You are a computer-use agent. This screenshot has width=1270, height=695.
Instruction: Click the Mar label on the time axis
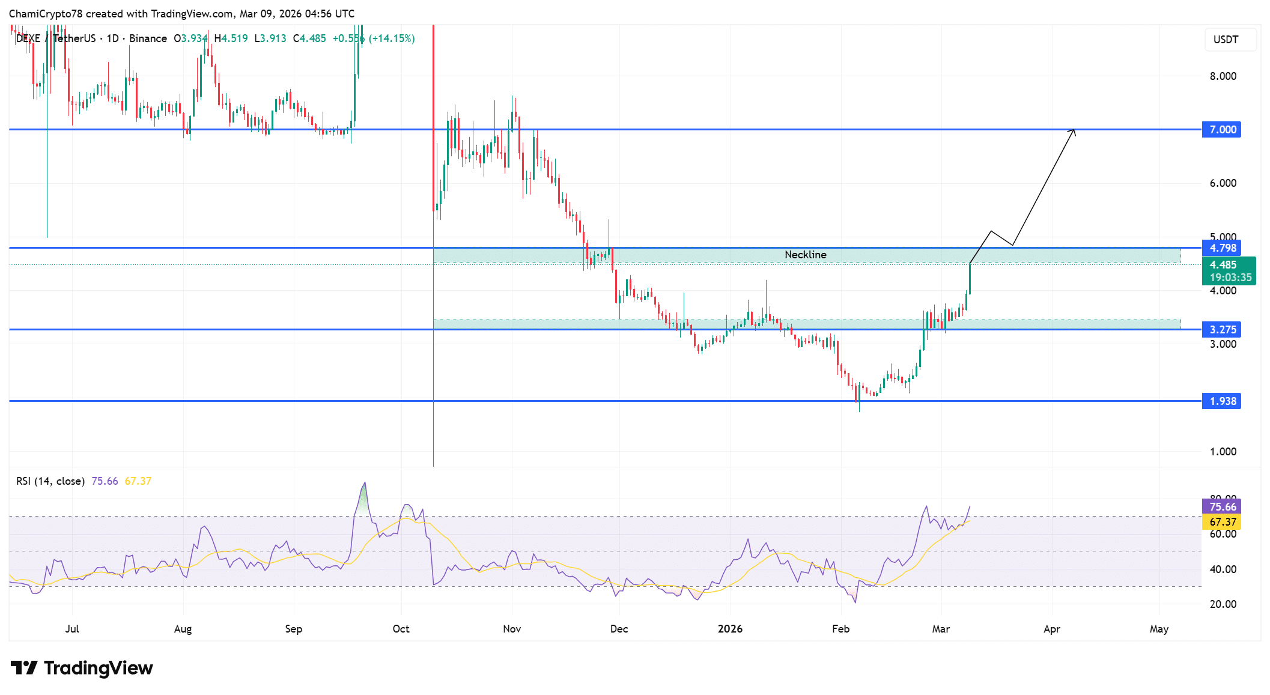tap(941, 629)
